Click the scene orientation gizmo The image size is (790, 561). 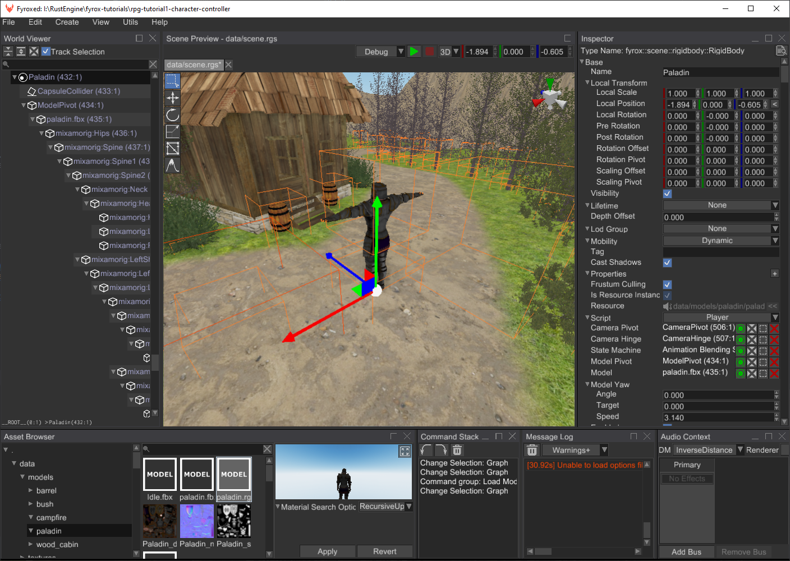(x=549, y=96)
